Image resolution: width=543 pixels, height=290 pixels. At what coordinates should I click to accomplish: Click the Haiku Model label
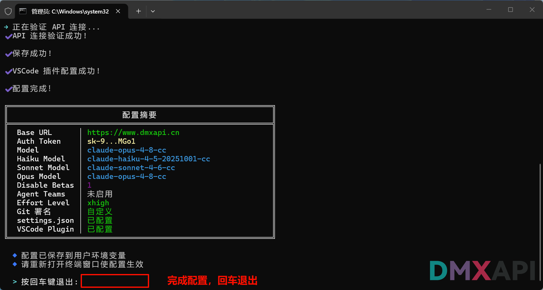tap(41, 159)
